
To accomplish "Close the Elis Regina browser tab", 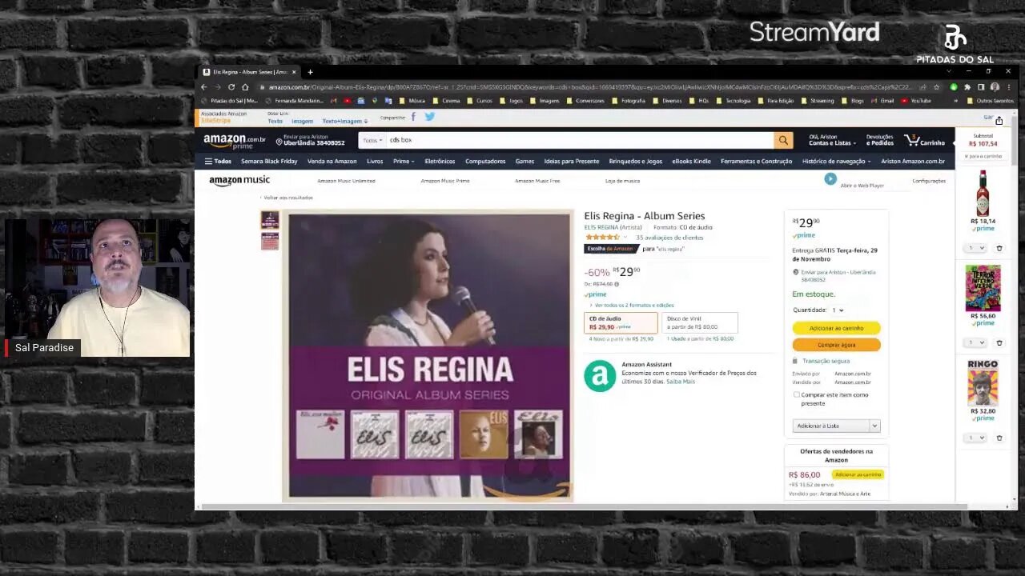I will tap(294, 72).
